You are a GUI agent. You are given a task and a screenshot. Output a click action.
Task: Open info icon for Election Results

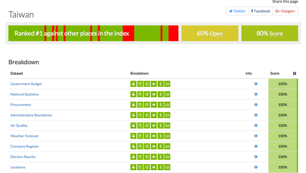(256, 157)
